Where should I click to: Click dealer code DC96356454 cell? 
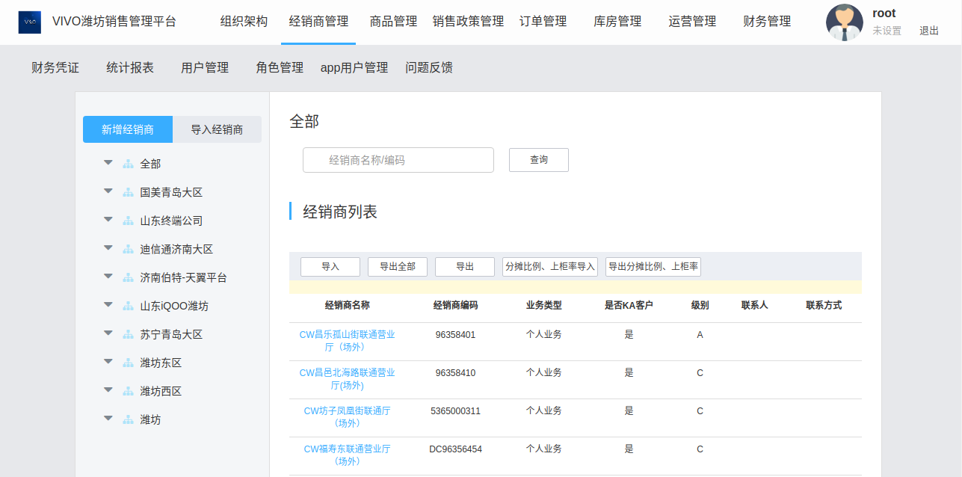[456, 449]
